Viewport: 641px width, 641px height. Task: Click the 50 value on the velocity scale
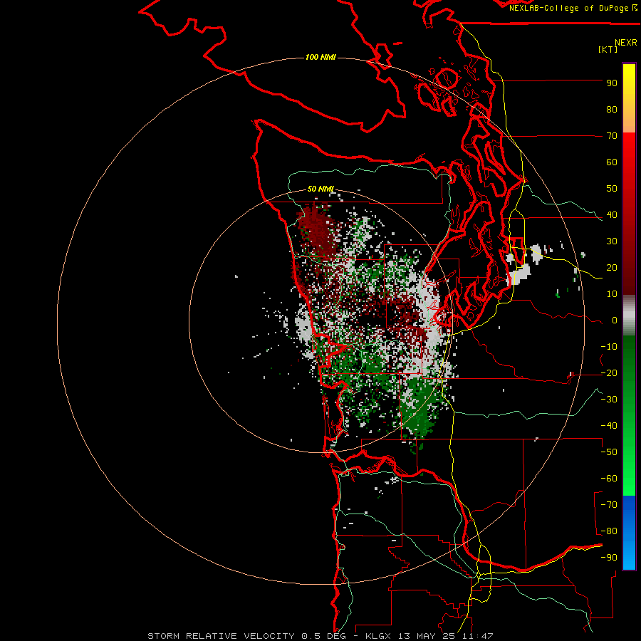point(612,189)
